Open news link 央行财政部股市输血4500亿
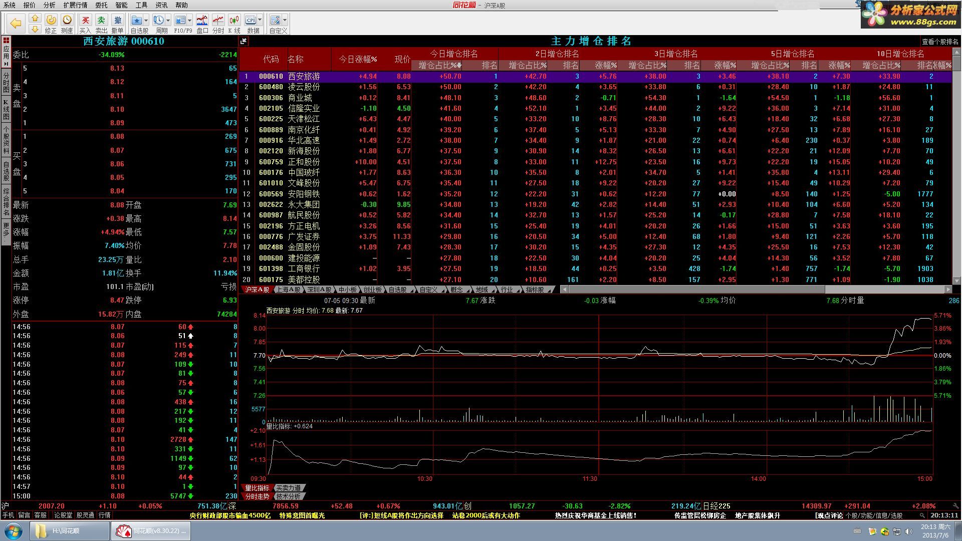 point(230,515)
